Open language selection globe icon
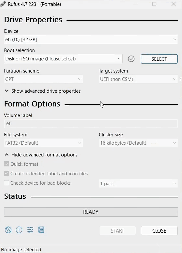182x253 pixels. 8,230
